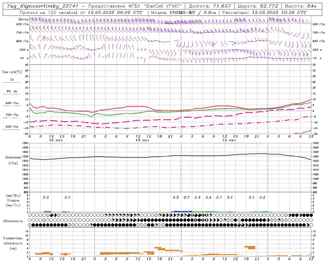Click the 700 гПа temperature legend entry
This screenshot has width=326, height=261.
click(12, 115)
